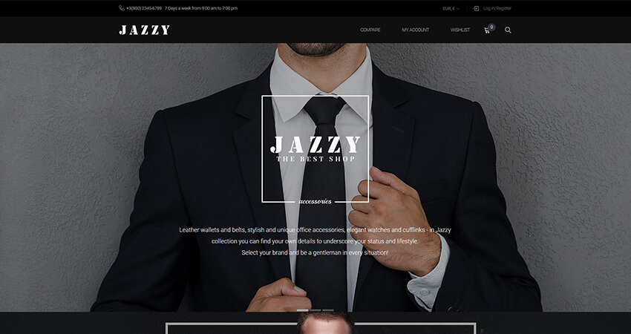Click the JAZZY logo in the header
The image size is (631, 334).
point(145,30)
